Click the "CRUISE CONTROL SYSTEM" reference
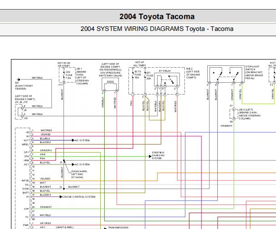Image resolution: width=276 pixels, height=229 pixels. pos(79,197)
